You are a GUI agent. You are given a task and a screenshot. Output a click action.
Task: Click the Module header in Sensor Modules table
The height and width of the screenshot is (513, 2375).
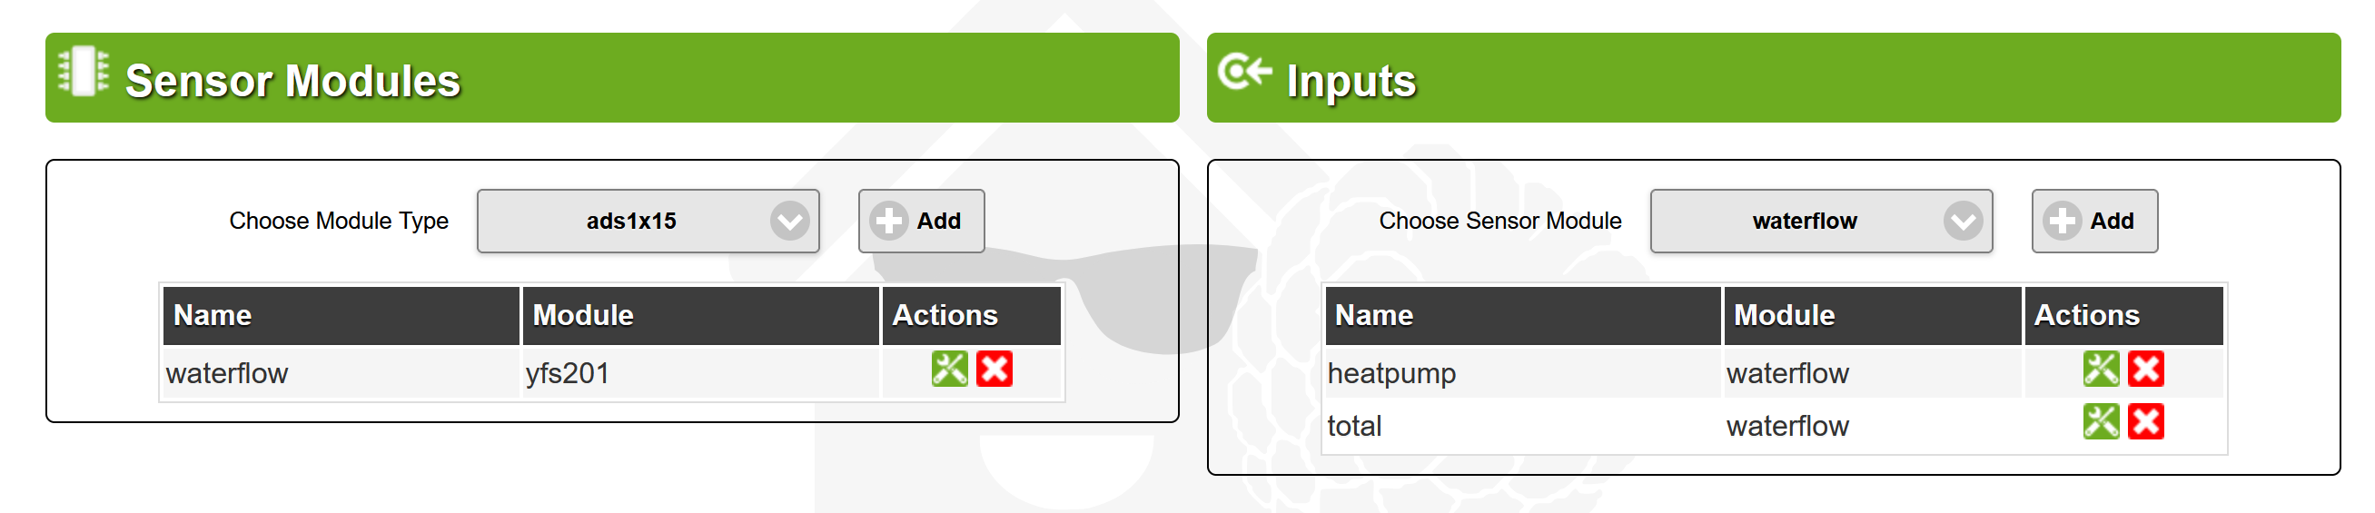583,315
